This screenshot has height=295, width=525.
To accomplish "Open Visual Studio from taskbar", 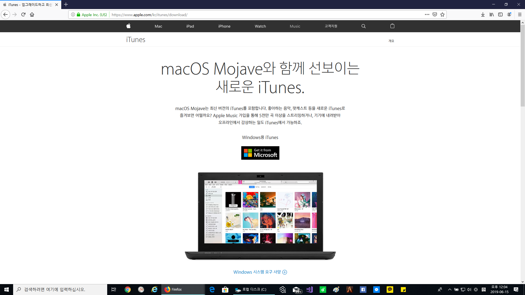I will pos(310,290).
